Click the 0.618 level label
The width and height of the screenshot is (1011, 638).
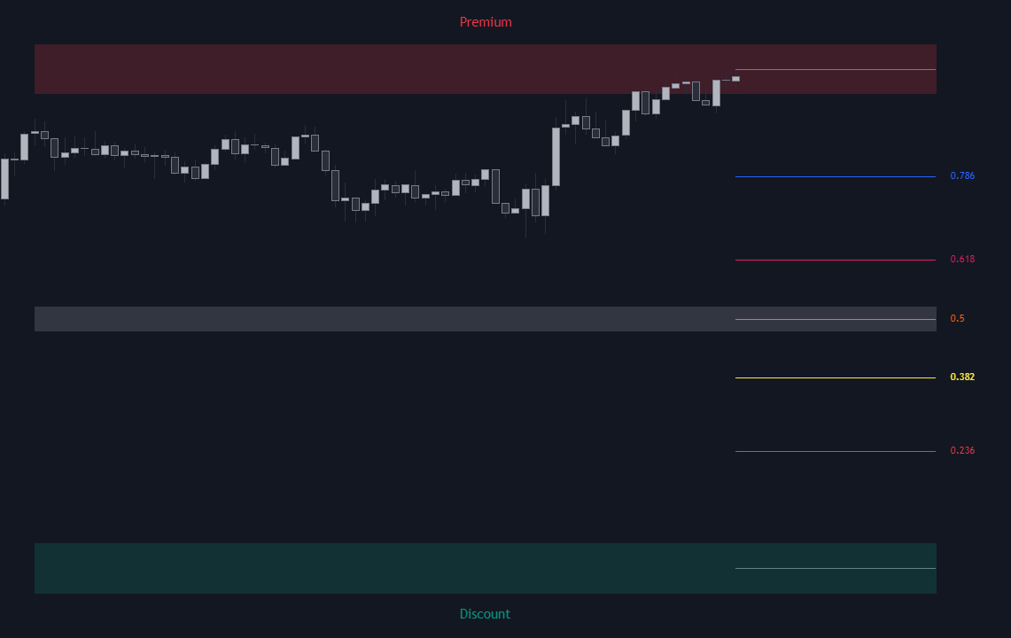962,259
